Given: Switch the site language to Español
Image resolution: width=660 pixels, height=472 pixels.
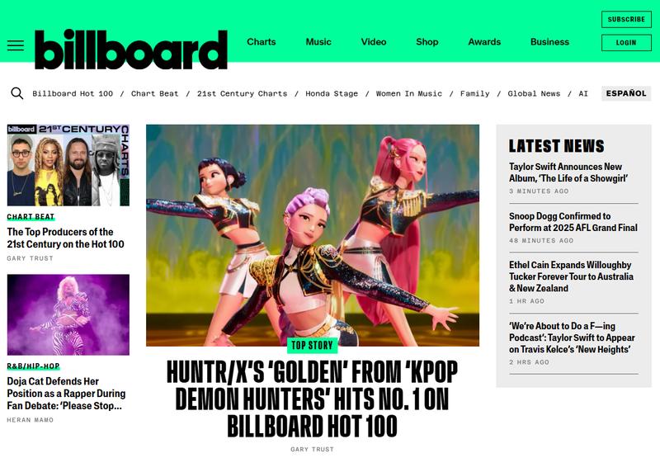Looking at the screenshot, I should [626, 93].
